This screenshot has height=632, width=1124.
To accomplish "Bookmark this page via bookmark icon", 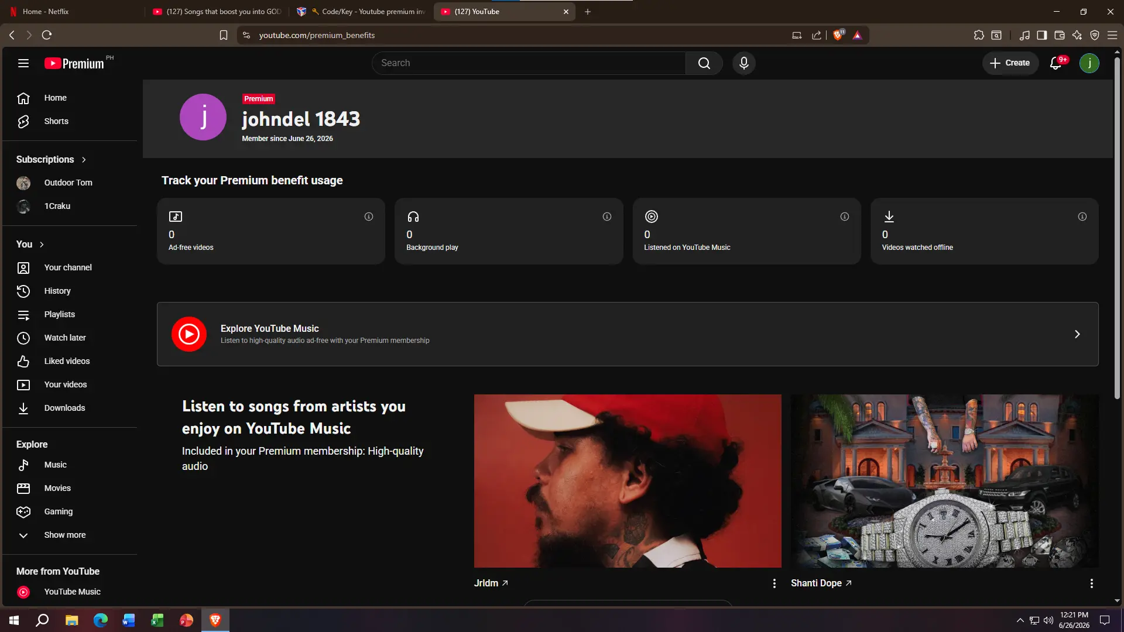I will coord(224,35).
